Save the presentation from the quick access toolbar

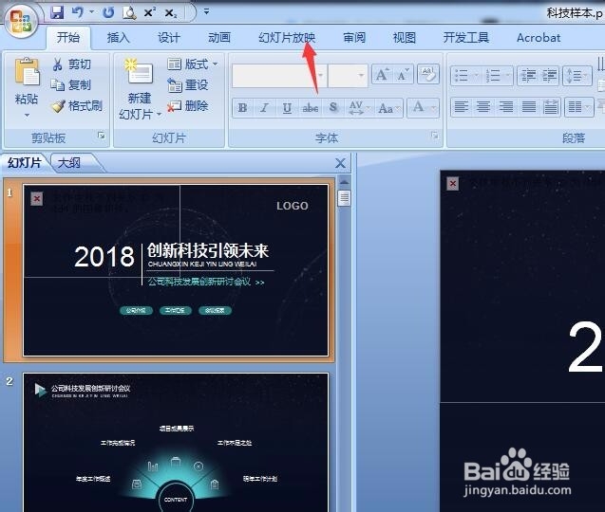(57, 12)
